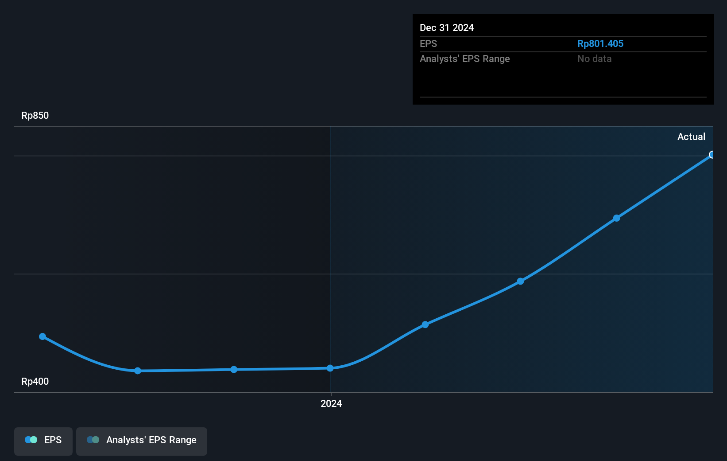Click the third EPS data point before 2024
This screenshot has width=727, height=461.
(234, 370)
